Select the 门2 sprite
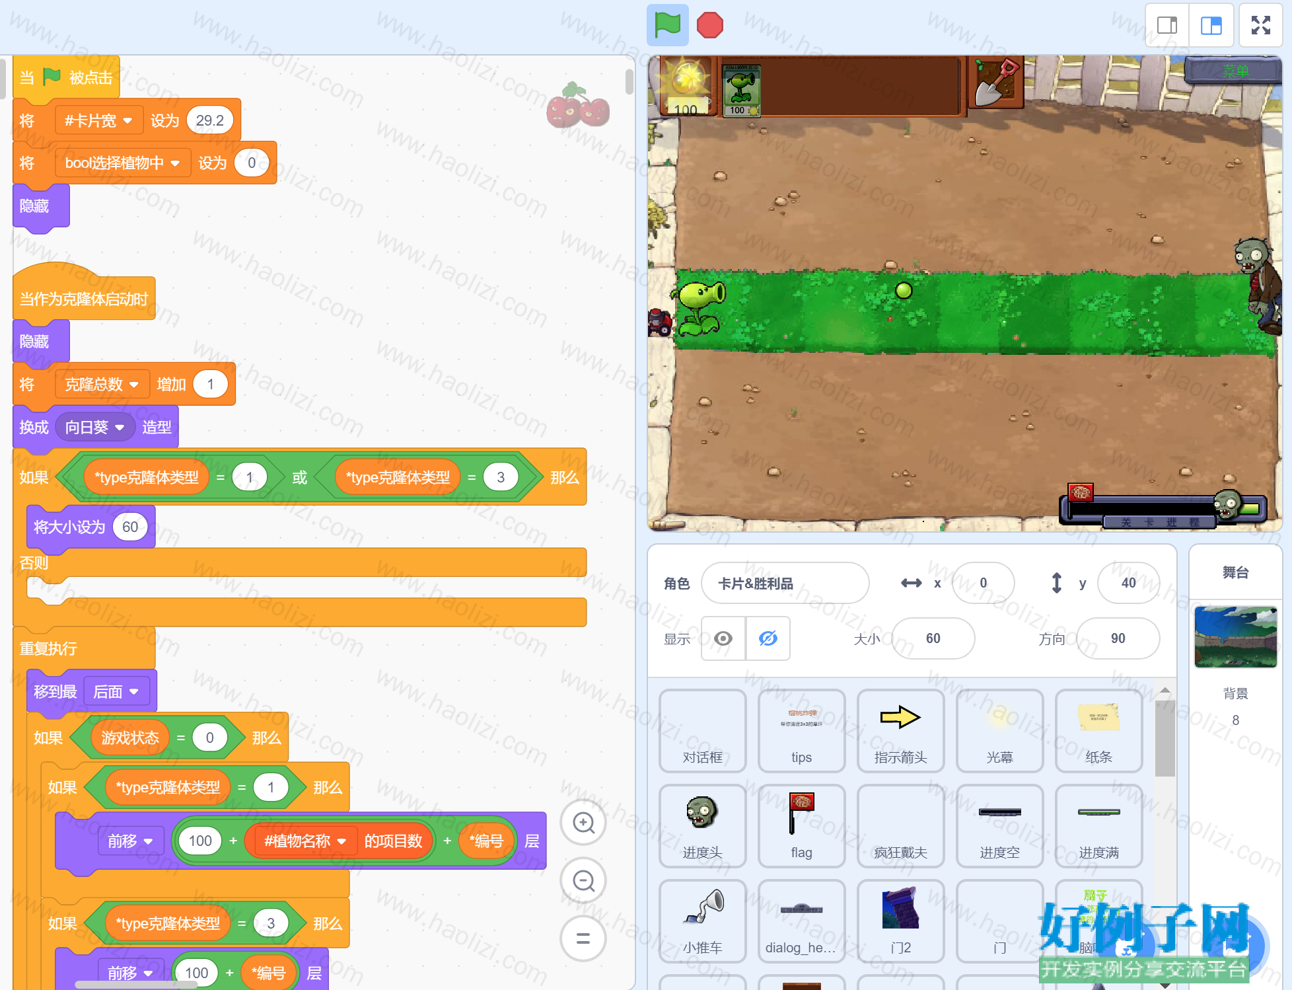 [901, 921]
